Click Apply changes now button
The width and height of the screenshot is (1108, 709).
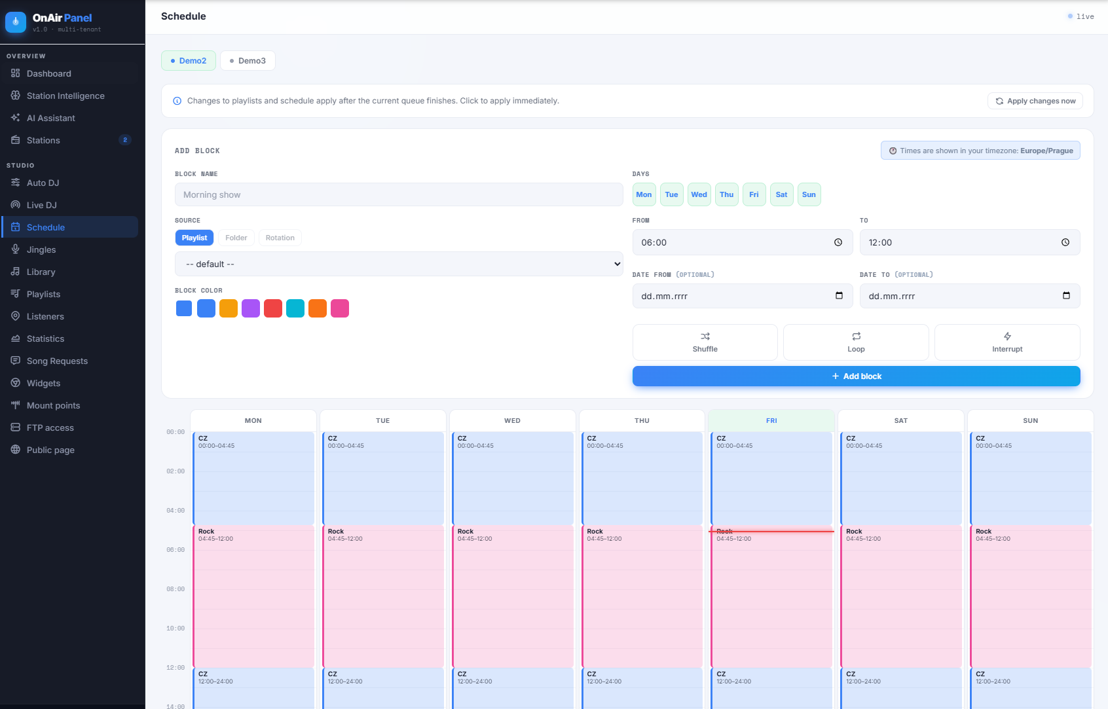1035,101
